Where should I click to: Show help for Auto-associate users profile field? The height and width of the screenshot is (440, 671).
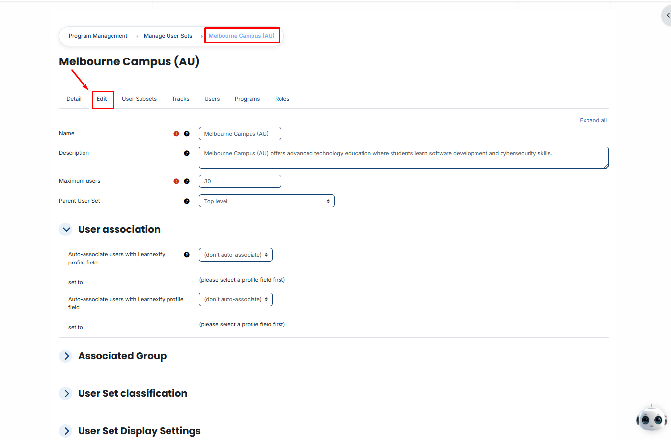coord(187,255)
